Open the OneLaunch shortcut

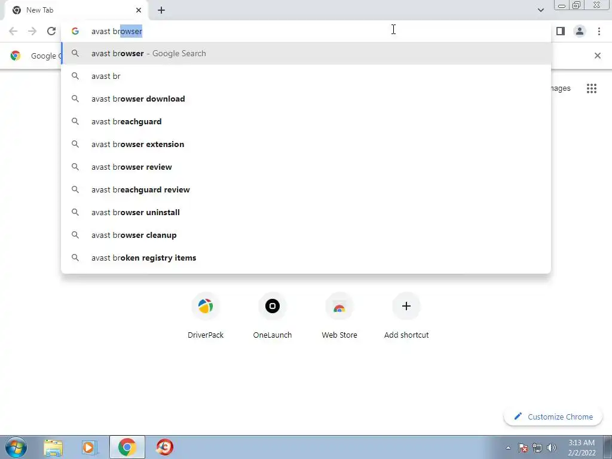click(x=273, y=316)
